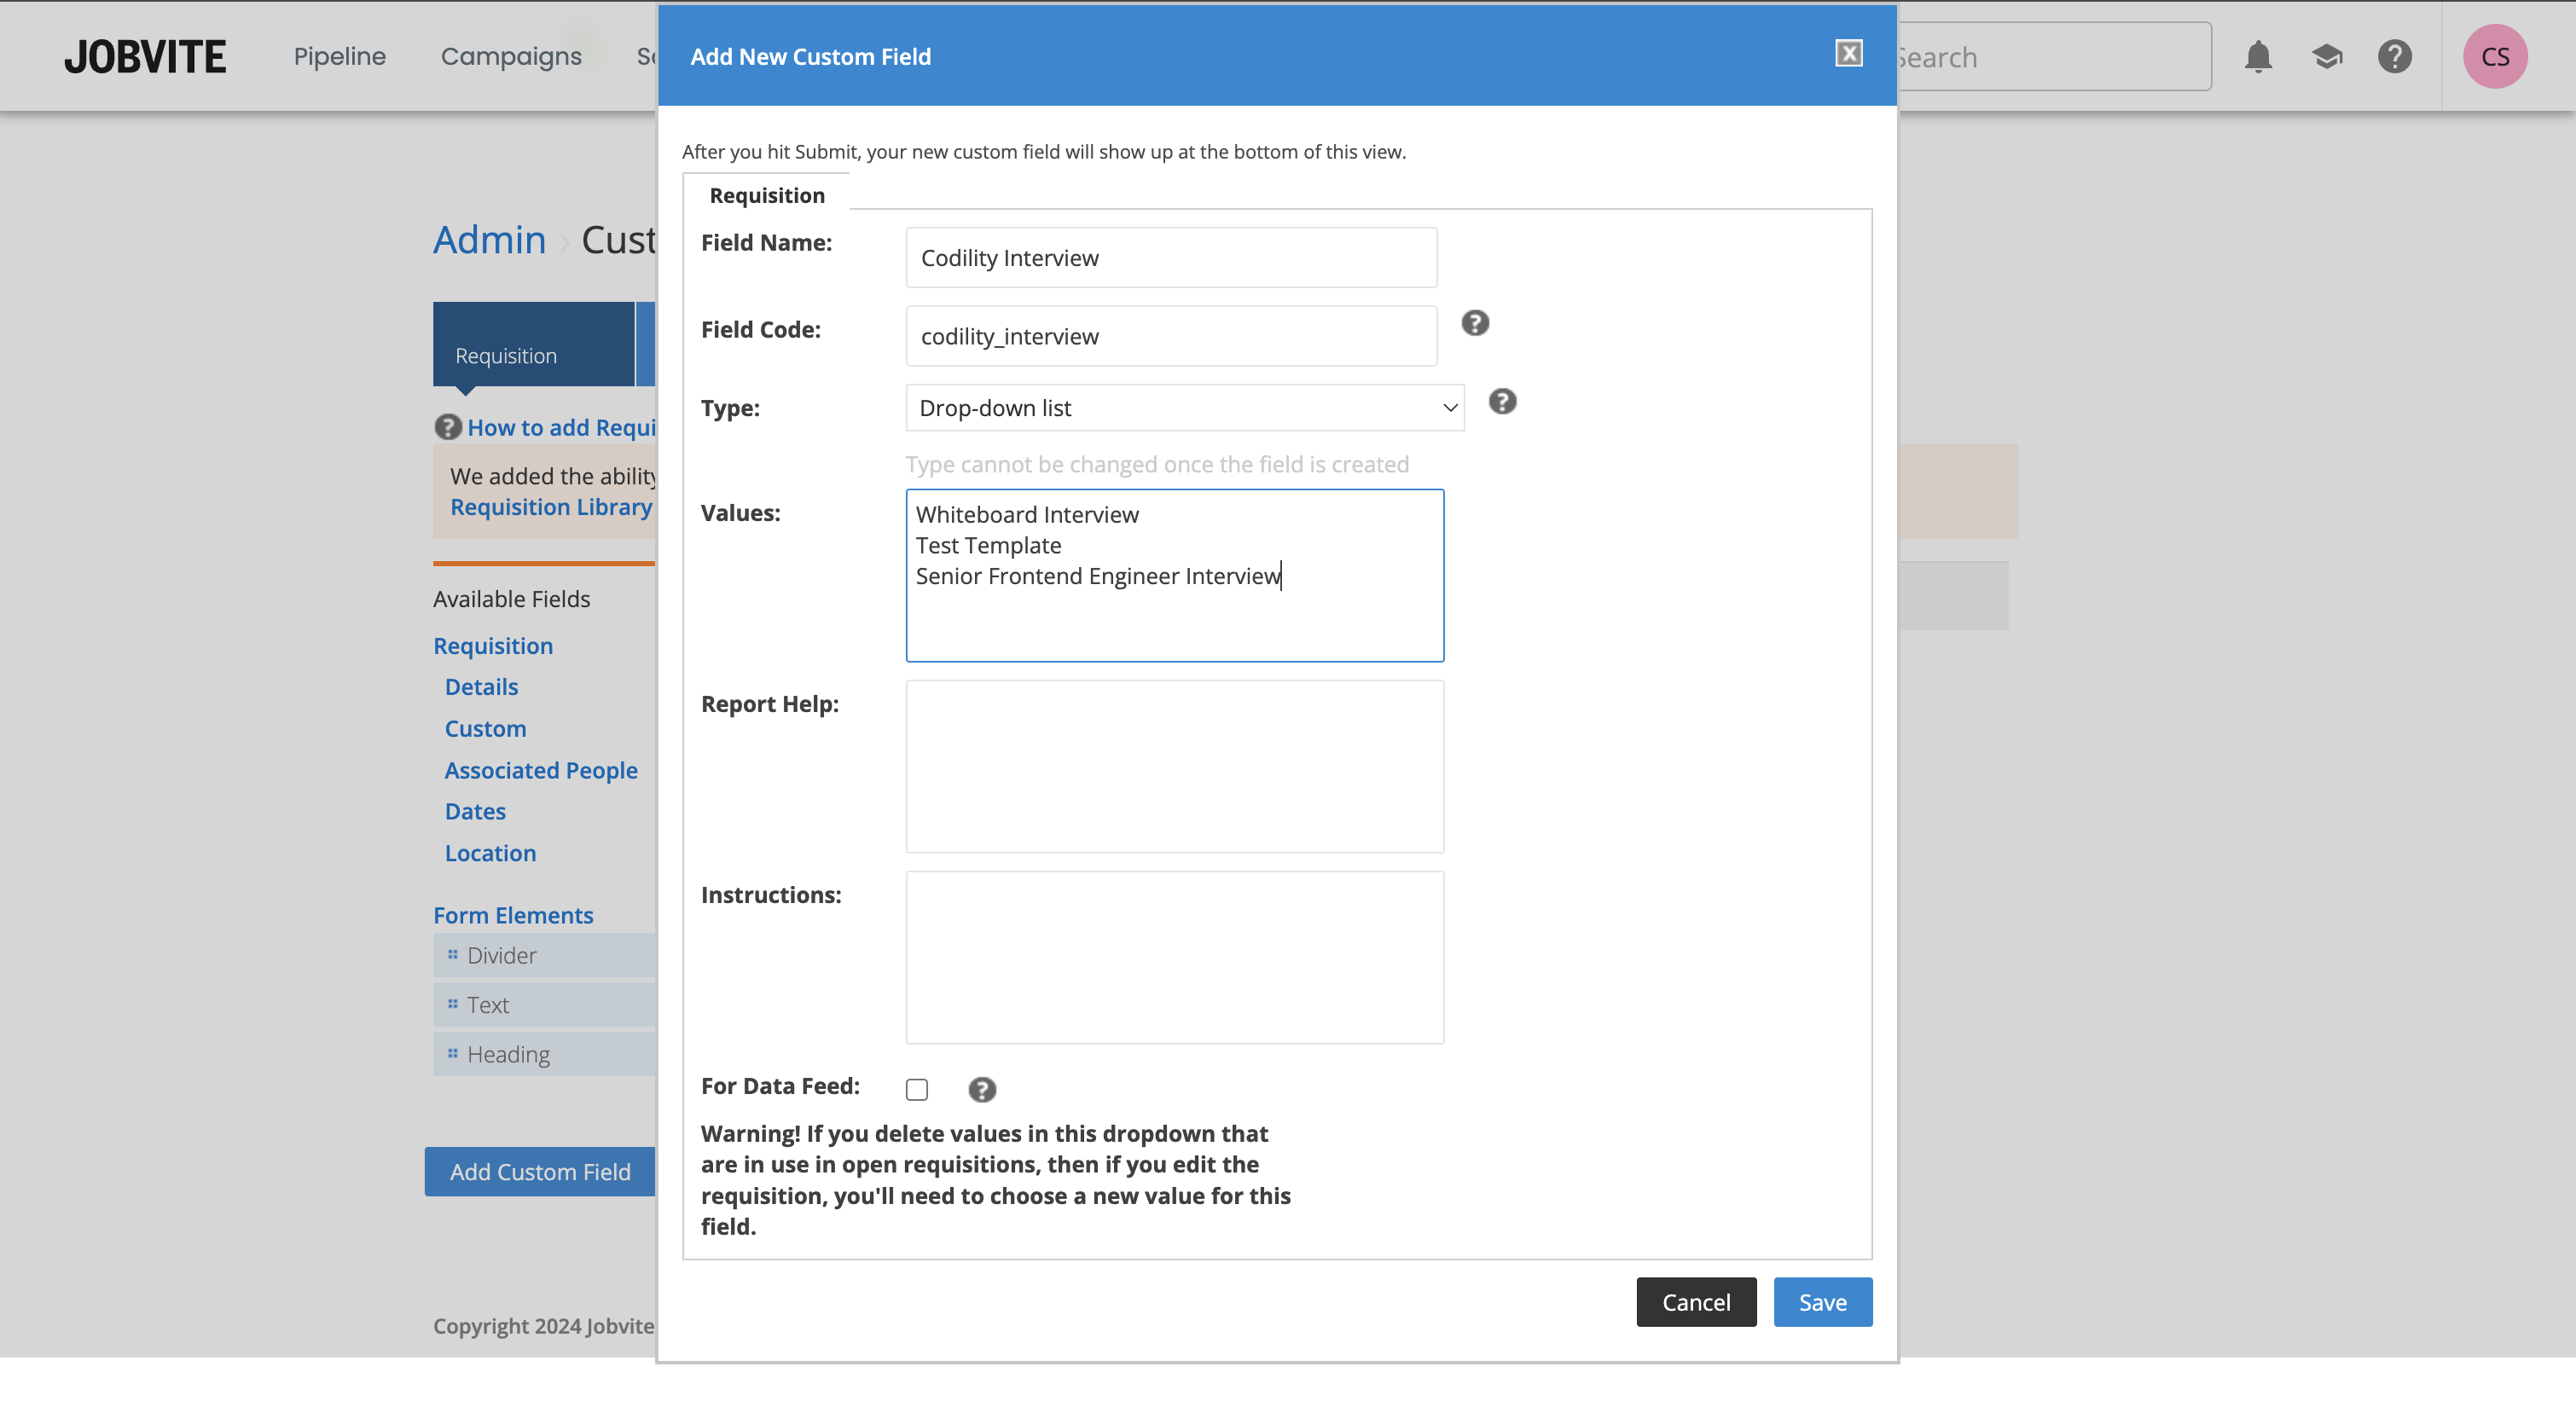Open the Details fields link
Viewport: 2576px width, 1407px height.
tap(481, 687)
